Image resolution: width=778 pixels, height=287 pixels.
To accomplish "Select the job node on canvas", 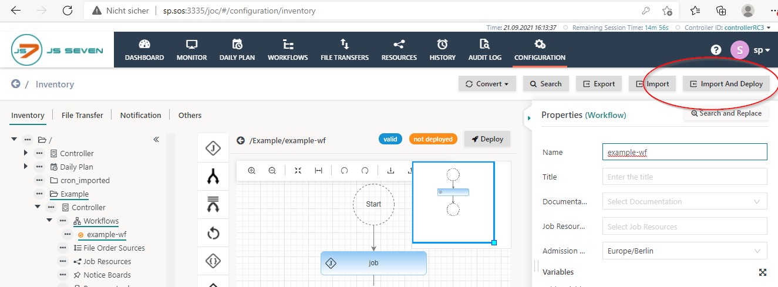I will coord(373,263).
